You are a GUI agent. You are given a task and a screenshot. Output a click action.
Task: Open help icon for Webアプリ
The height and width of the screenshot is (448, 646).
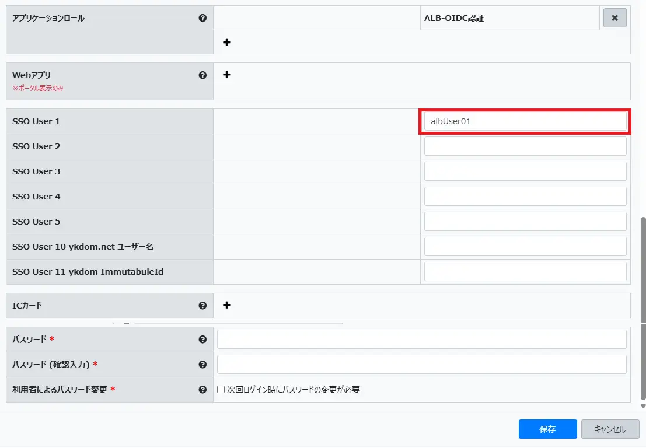(202, 75)
